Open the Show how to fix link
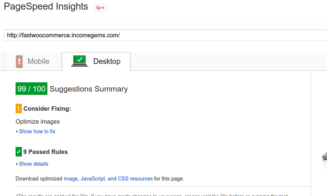The width and height of the screenshot is (327, 196). coord(37,131)
